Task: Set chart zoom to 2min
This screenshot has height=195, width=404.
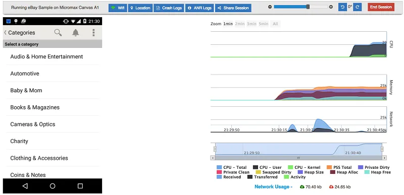Action: click(239, 24)
